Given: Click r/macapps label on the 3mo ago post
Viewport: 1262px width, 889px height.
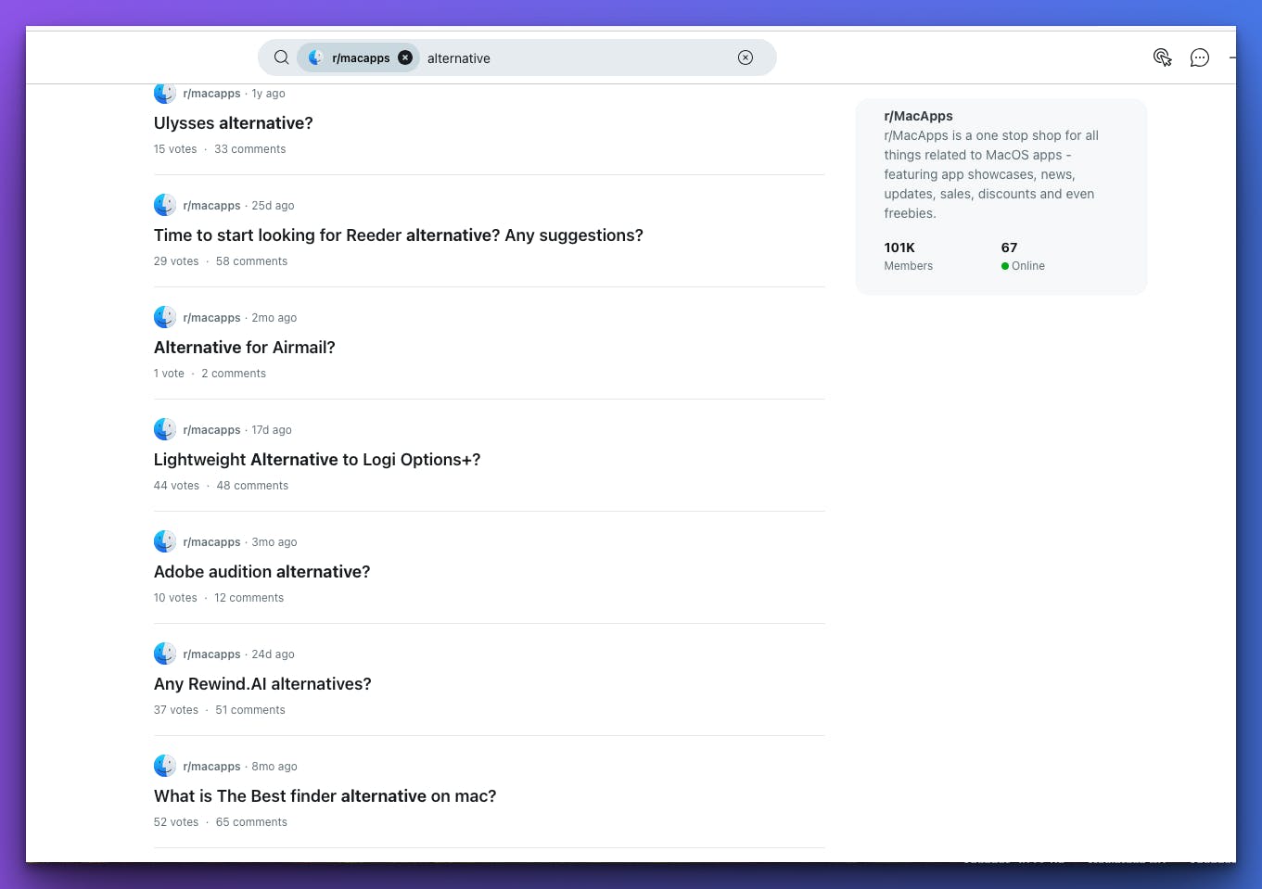Looking at the screenshot, I should 211,542.
